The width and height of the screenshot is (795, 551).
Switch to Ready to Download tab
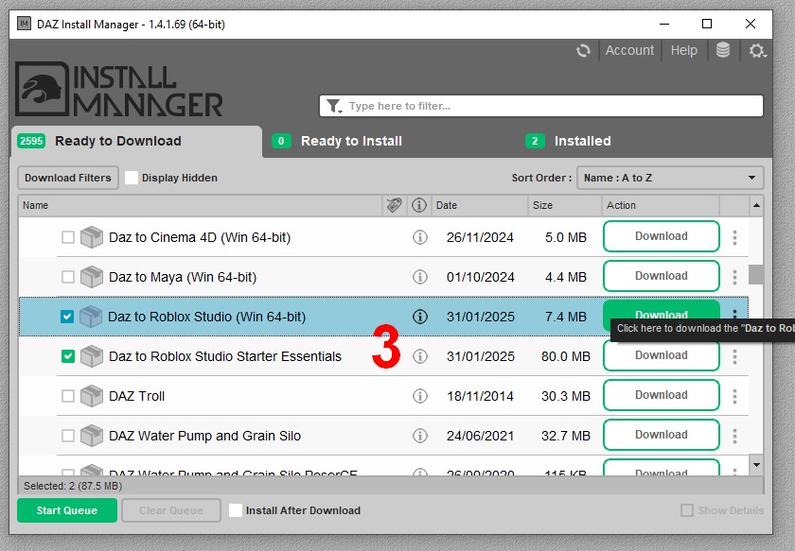coord(136,142)
